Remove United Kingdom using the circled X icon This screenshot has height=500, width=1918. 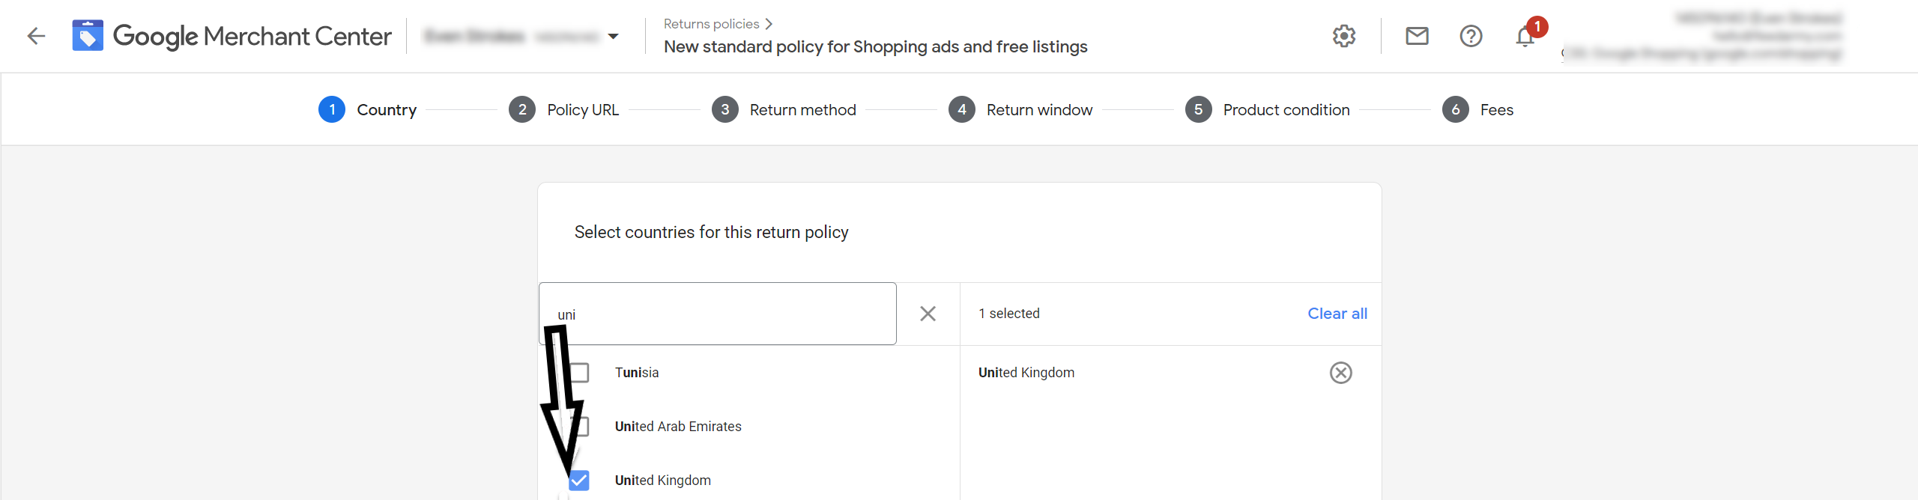[1341, 372]
